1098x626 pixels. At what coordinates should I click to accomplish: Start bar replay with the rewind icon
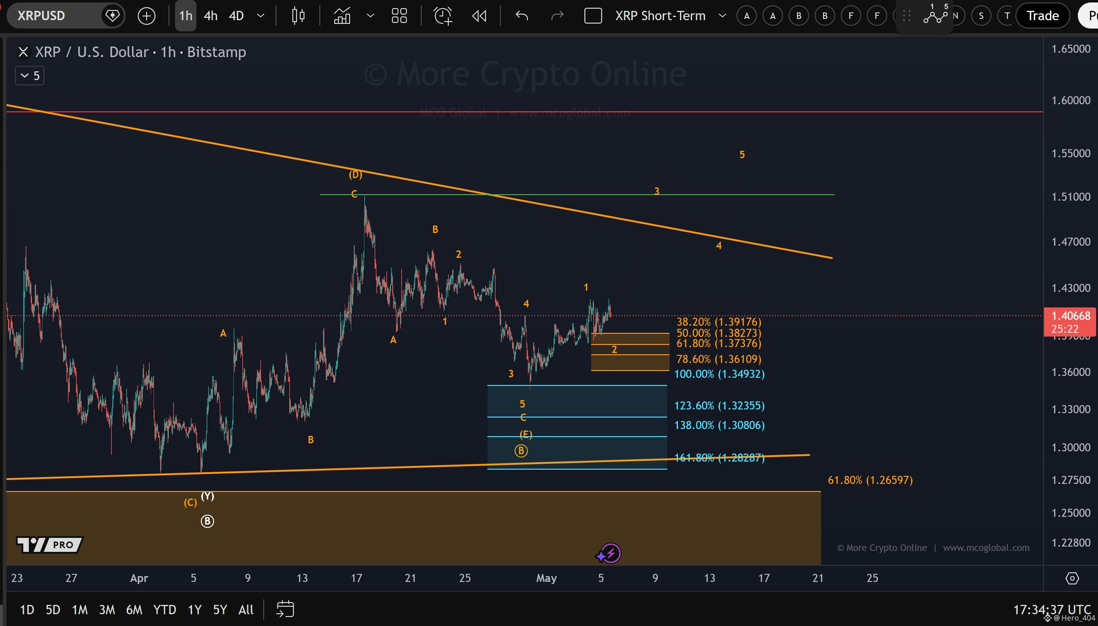(479, 16)
